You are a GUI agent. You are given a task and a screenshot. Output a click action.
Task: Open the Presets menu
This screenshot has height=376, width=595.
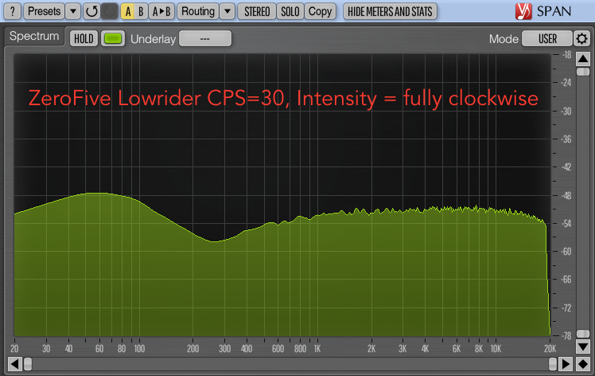[x=44, y=11]
